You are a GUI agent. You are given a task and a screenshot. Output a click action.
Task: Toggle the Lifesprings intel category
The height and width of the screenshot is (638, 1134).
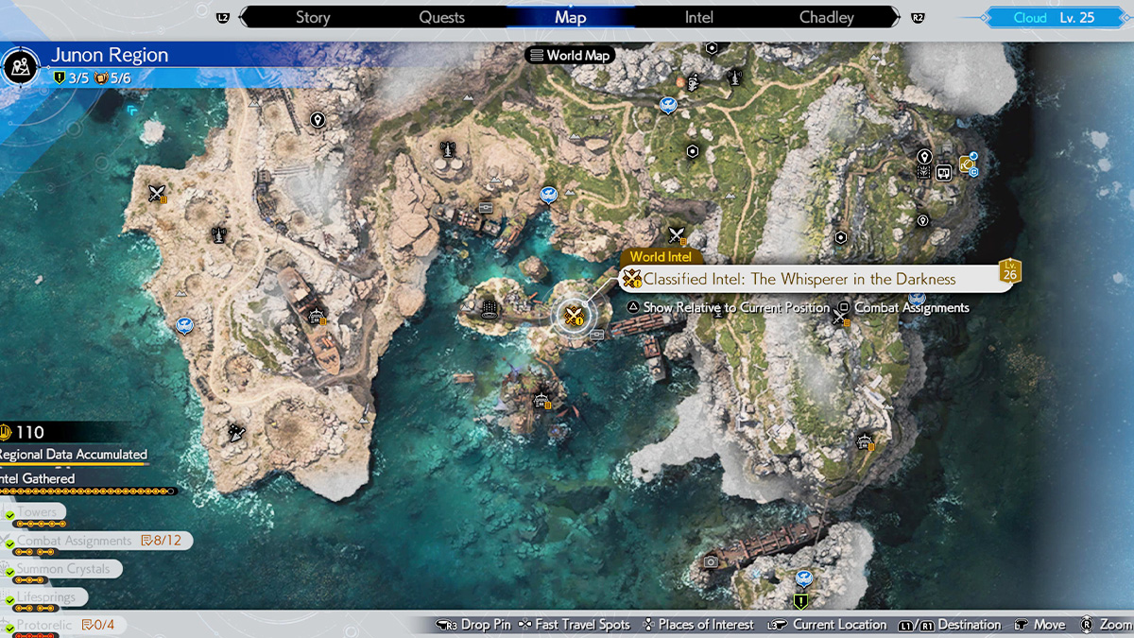click(45, 597)
